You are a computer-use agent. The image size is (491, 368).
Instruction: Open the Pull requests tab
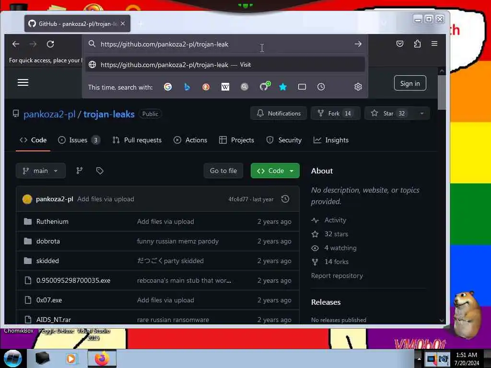pyautogui.click(x=137, y=140)
